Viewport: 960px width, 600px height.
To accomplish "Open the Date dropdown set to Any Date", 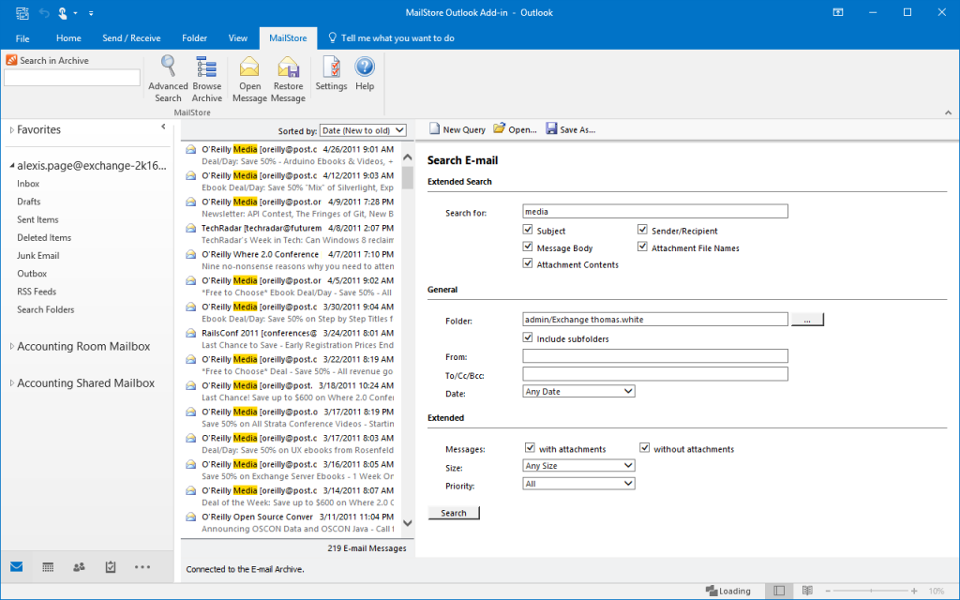I will (x=578, y=391).
